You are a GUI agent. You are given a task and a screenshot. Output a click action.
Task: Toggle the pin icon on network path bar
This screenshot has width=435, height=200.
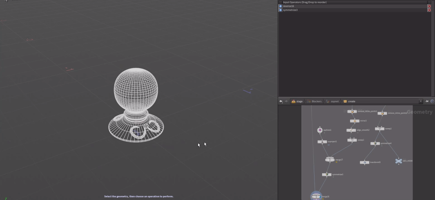(427, 101)
